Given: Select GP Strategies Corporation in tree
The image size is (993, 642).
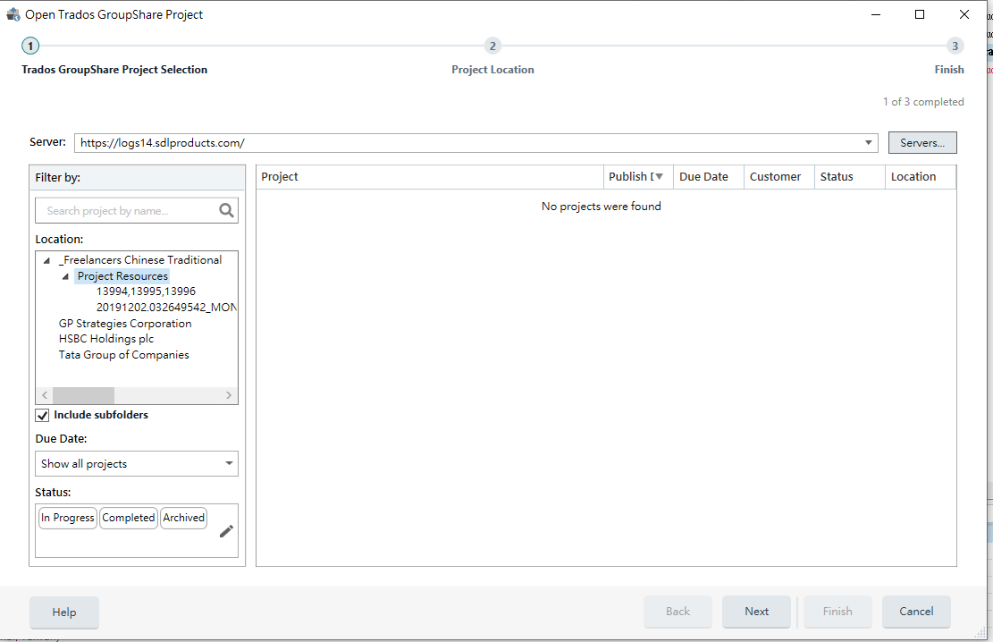Looking at the screenshot, I should [125, 323].
